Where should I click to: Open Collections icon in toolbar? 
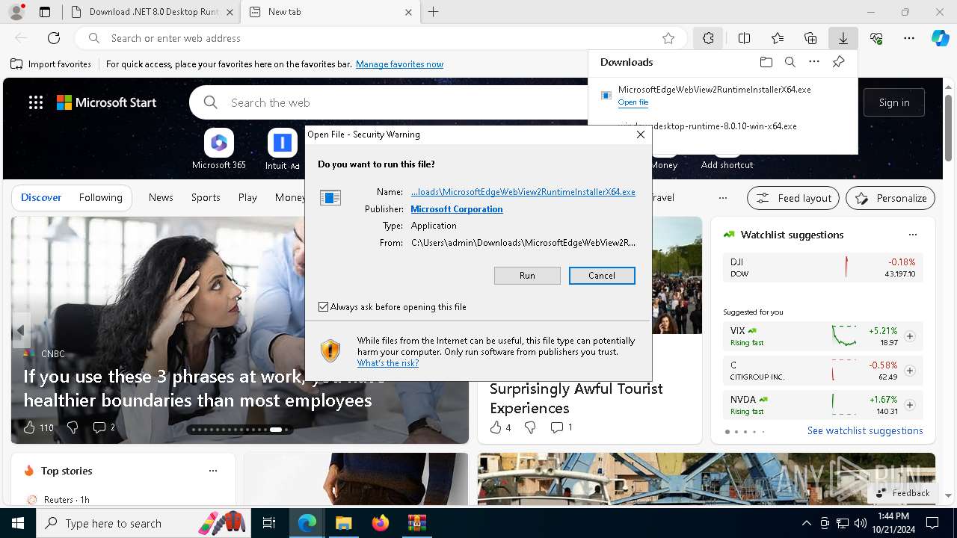click(x=810, y=38)
